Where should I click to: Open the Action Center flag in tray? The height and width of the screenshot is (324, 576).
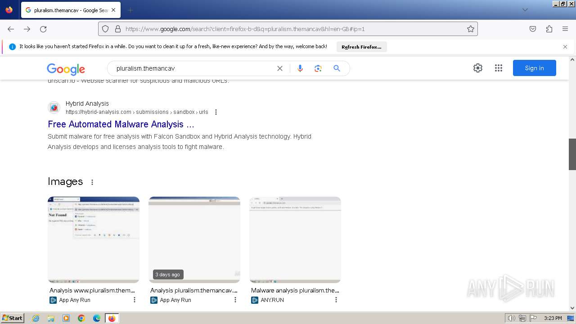(x=533, y=318)
